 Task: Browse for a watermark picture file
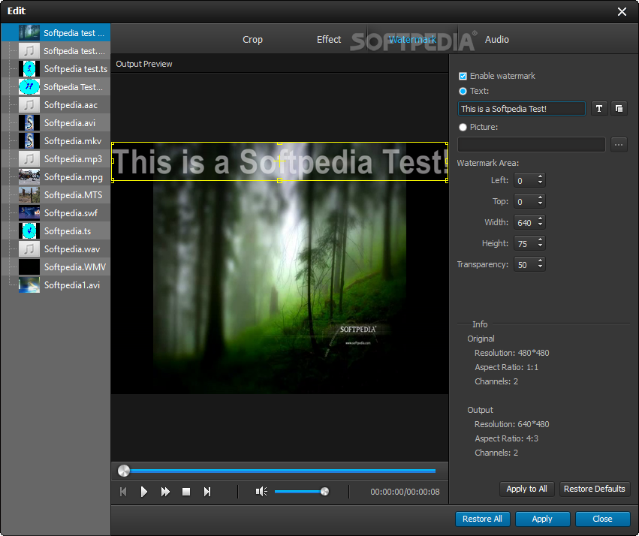(619, 145)
